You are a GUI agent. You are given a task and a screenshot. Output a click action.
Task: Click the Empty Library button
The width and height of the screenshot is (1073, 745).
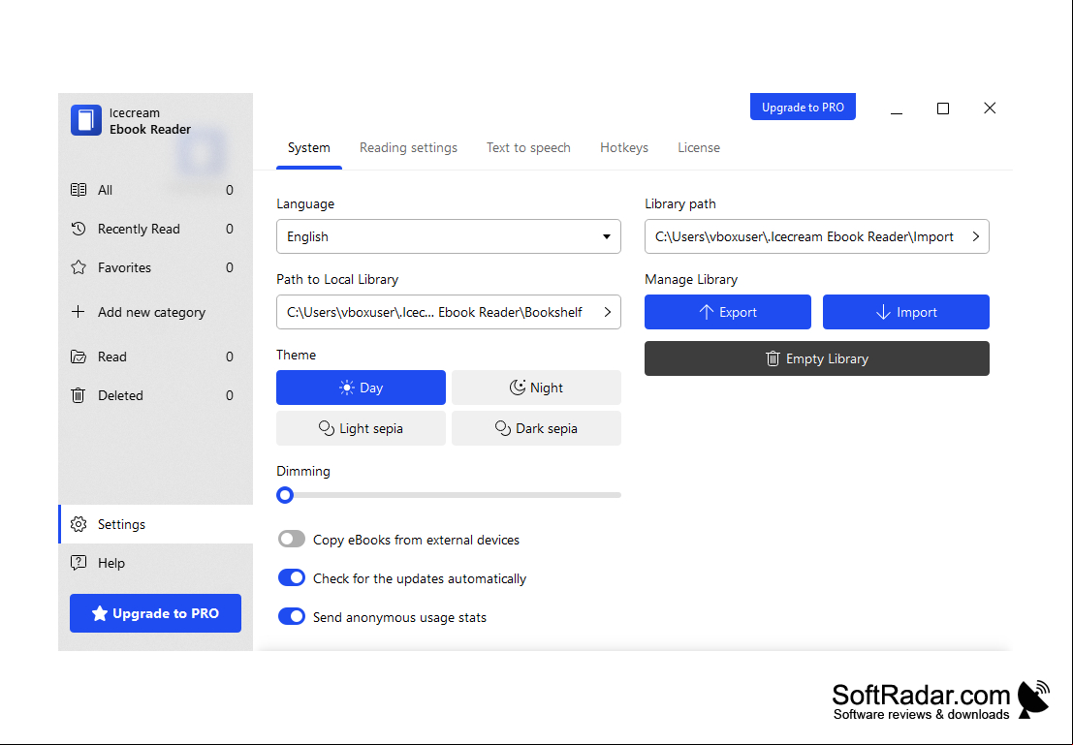click(817, 358)
